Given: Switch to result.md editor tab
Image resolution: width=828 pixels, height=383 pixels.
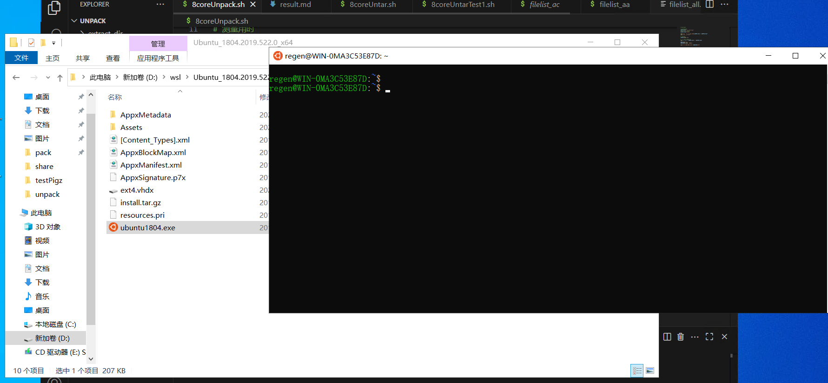Looking at the screenshot, I should [x=295, y=5].
